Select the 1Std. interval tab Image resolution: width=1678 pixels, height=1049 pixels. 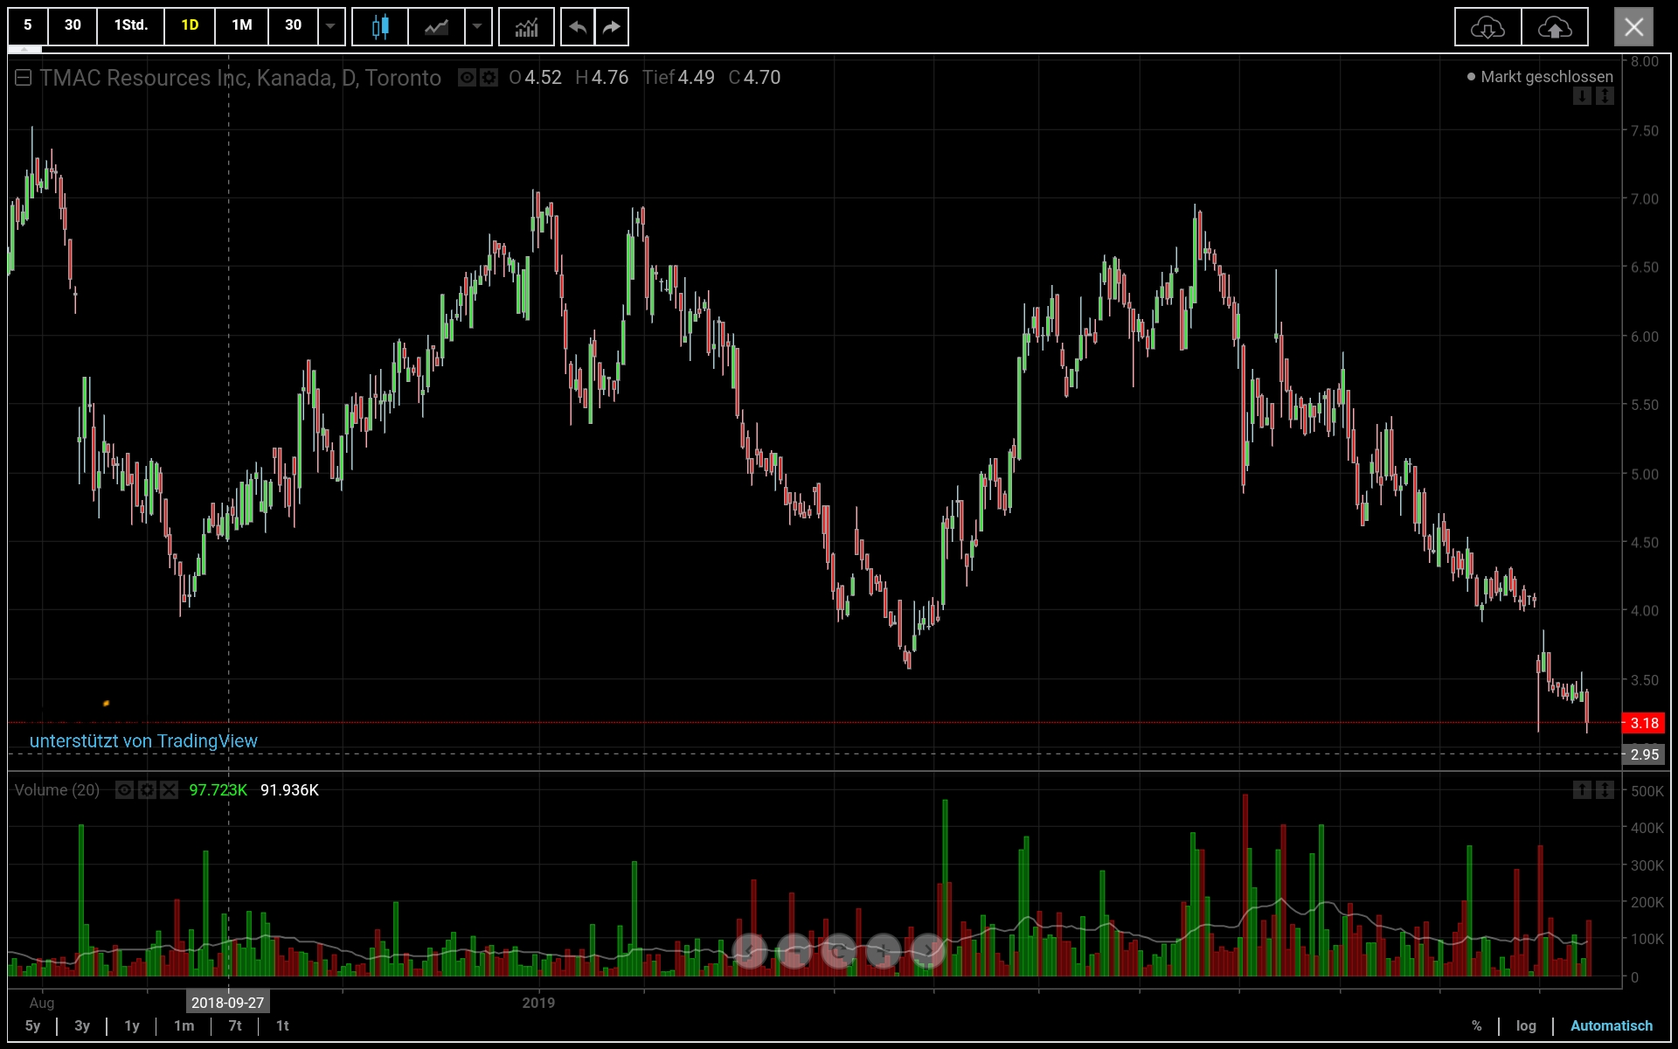click(x=131, y=25)
